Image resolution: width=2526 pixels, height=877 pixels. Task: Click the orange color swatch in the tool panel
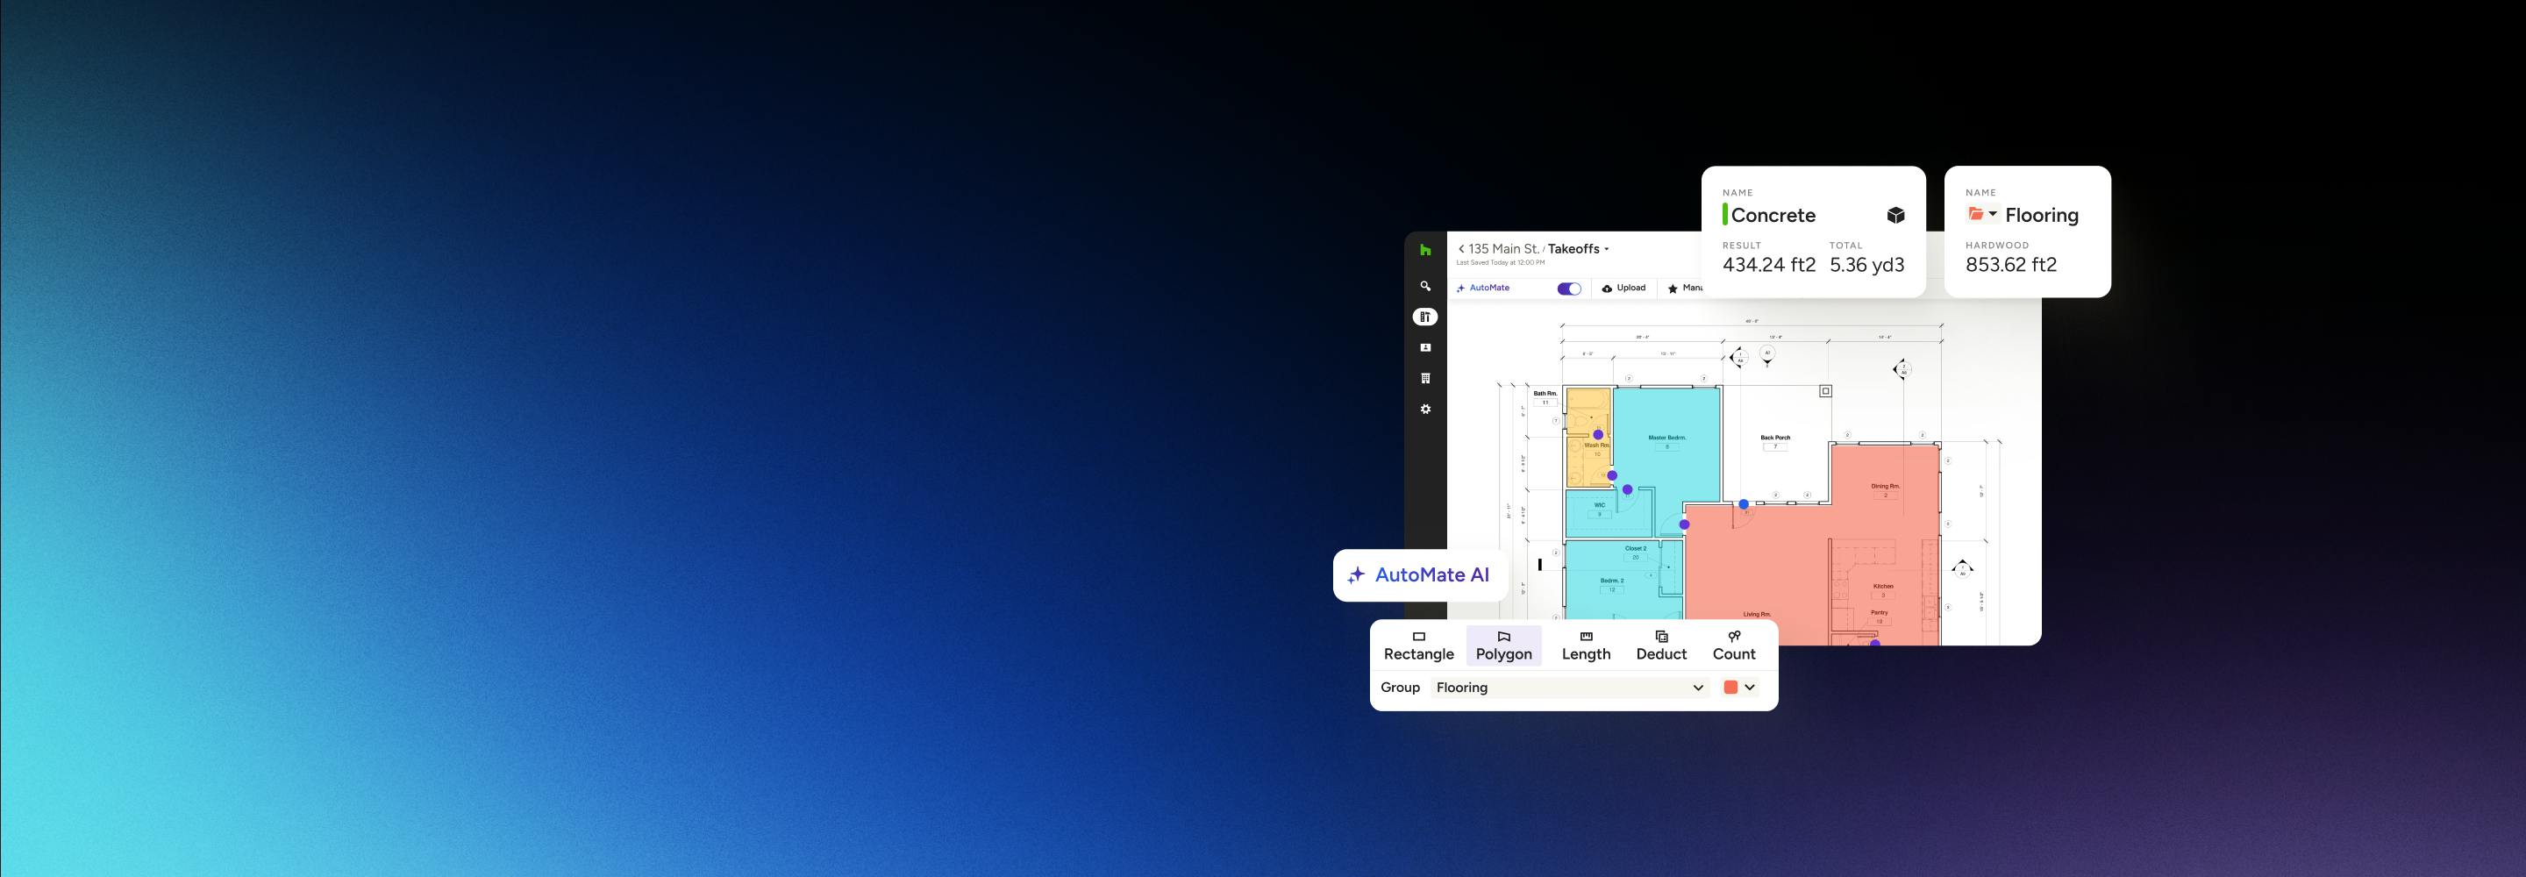coord(1730,688)
